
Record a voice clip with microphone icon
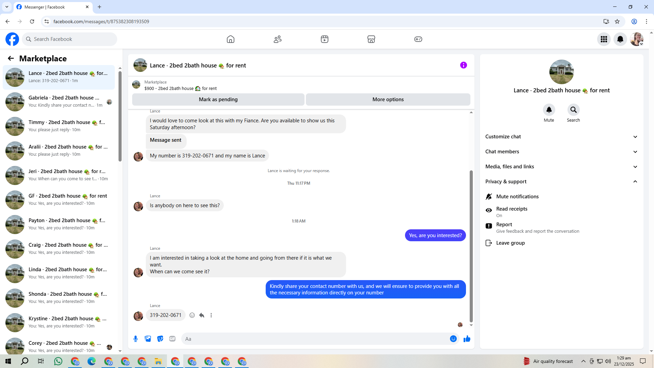[136, 339]
